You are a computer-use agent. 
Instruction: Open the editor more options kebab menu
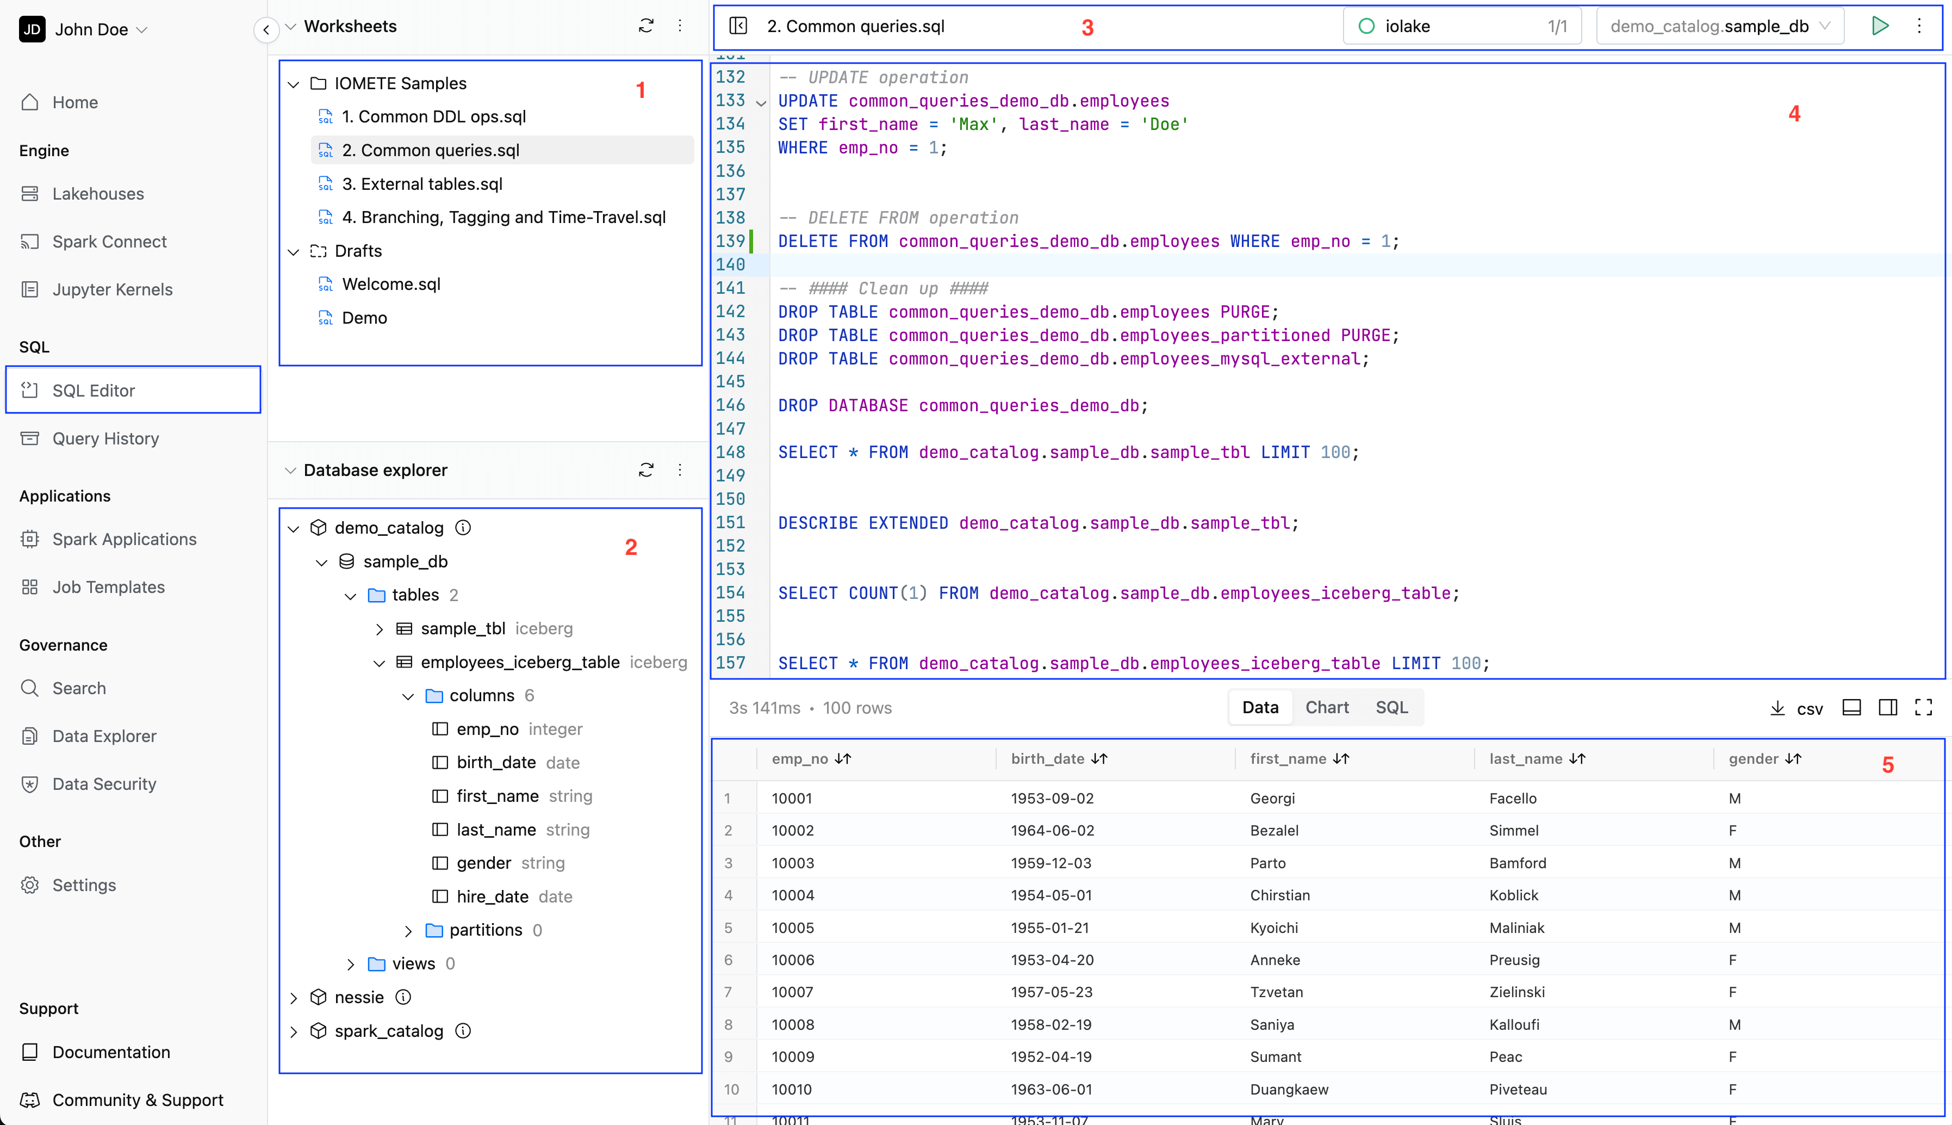click(1919, 26)
